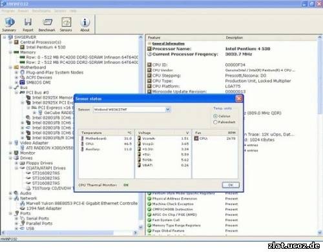Select the Intel Pentium 4 530 processor node

tap(46, 47)
